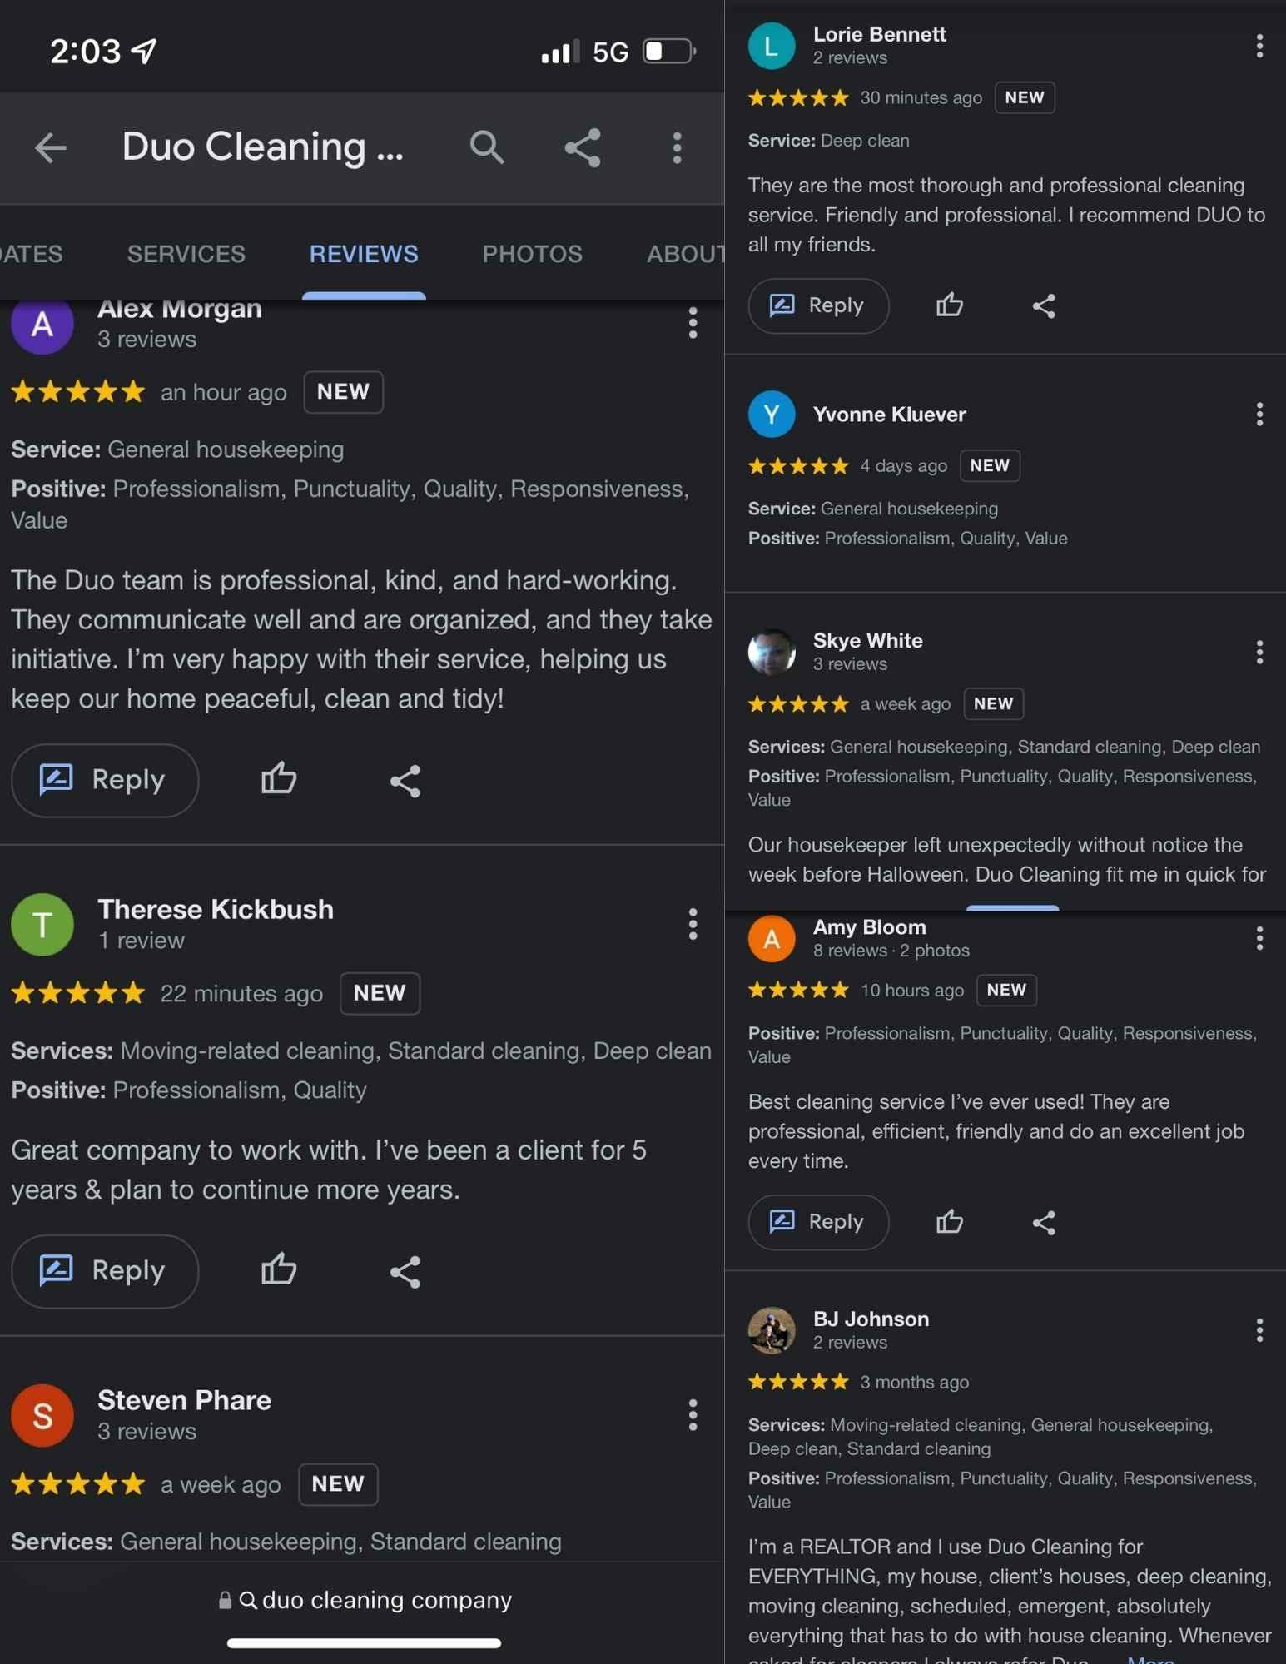Open options menu for Alex Morgan's review
Image resolution: width=1286 pixels, height=1664 pixels.
coord(692,324)
